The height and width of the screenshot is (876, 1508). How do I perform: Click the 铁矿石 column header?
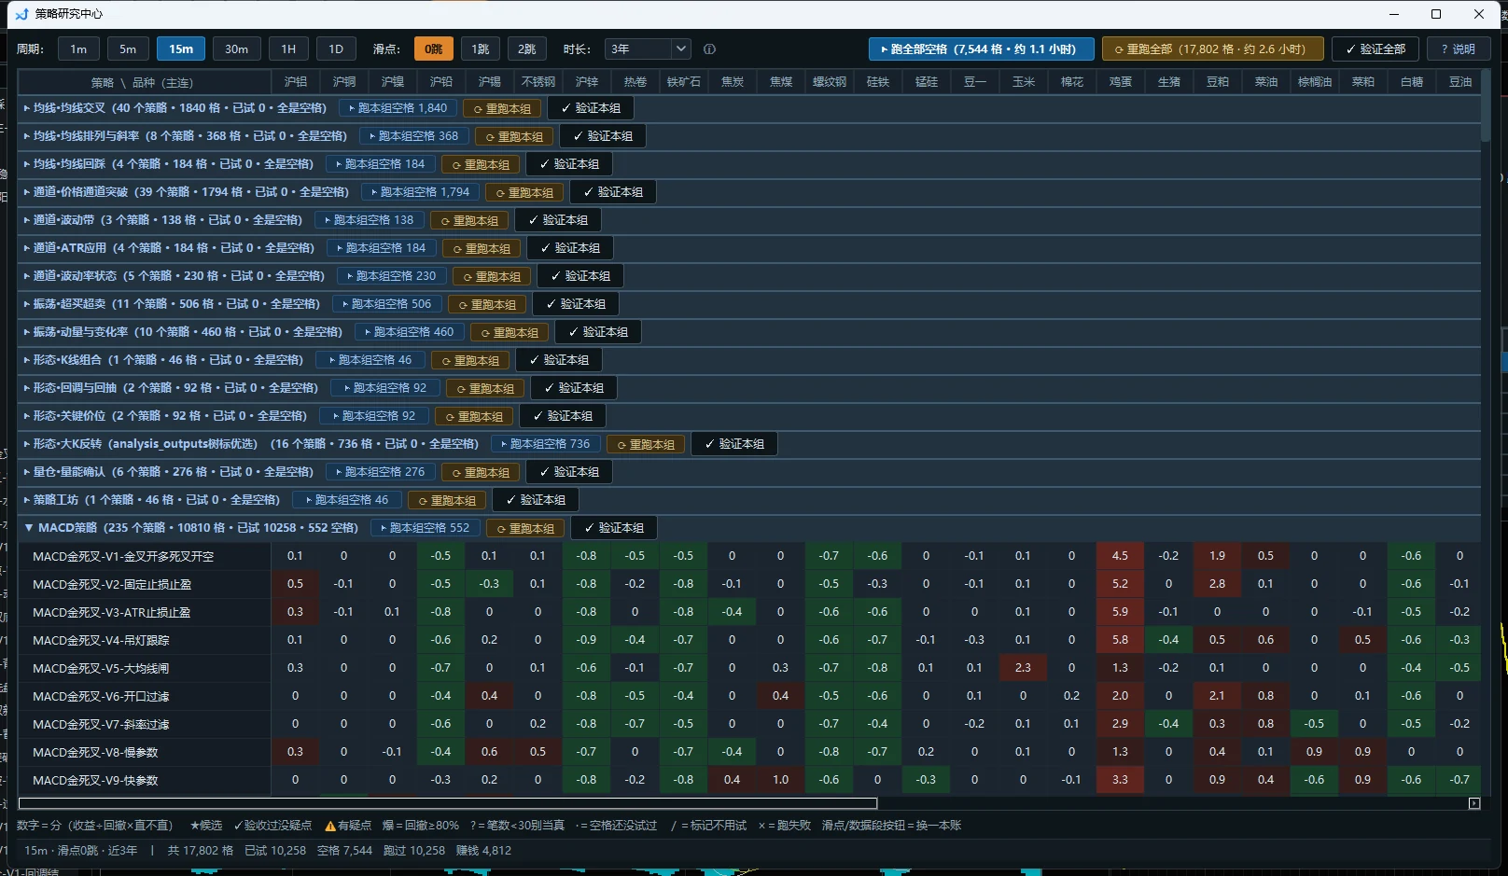click(x=684, y=82)
